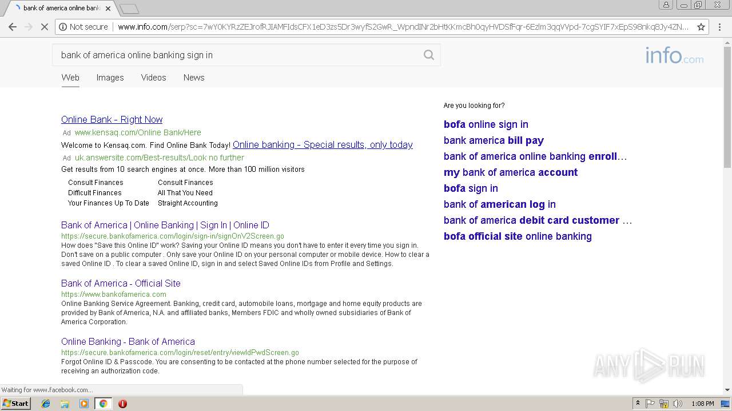Open a new browser tab
Image resolution: width=732 pixels, height=411 pixels.
[x=129, y=9]
